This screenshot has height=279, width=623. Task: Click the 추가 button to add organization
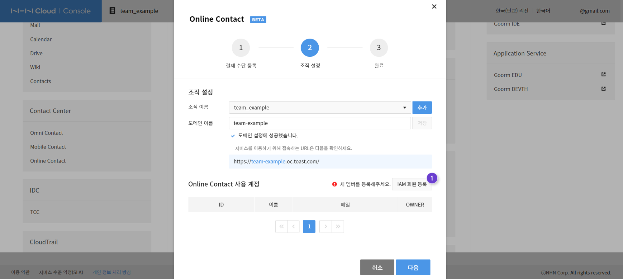point(422,107)
